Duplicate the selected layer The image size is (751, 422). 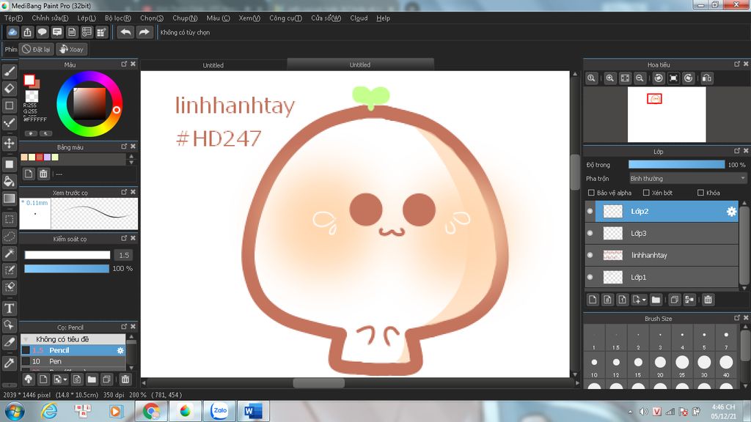675,300
